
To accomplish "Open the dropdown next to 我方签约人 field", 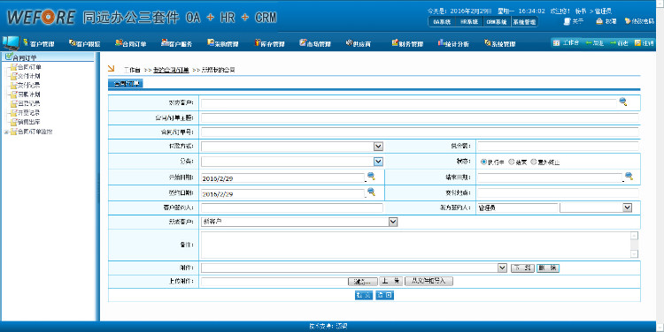I will pos(596,207).
